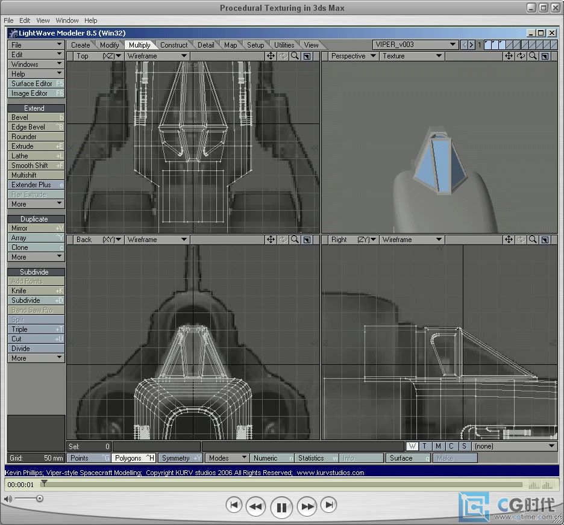The height and width of the screenshot is (525, 564).
Task: Switch to Points selection mode
Action: pyautogui.click(x=89, y=458)
